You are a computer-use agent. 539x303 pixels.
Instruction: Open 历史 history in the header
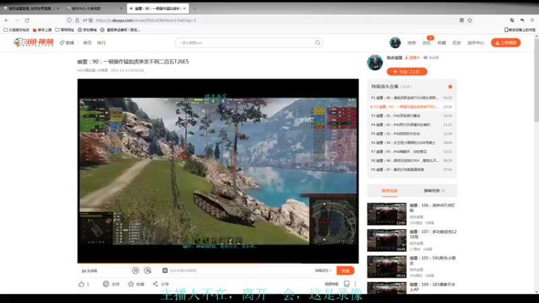pyautogui.click(x=457, y=43)
